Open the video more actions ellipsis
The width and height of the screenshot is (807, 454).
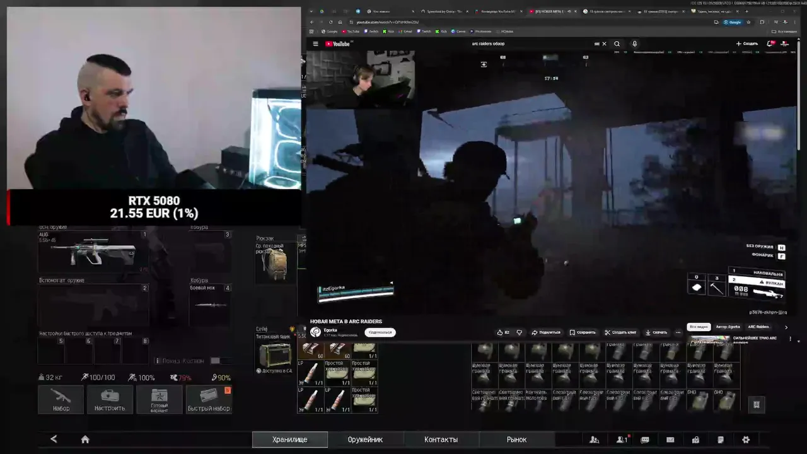coord(678,332)
